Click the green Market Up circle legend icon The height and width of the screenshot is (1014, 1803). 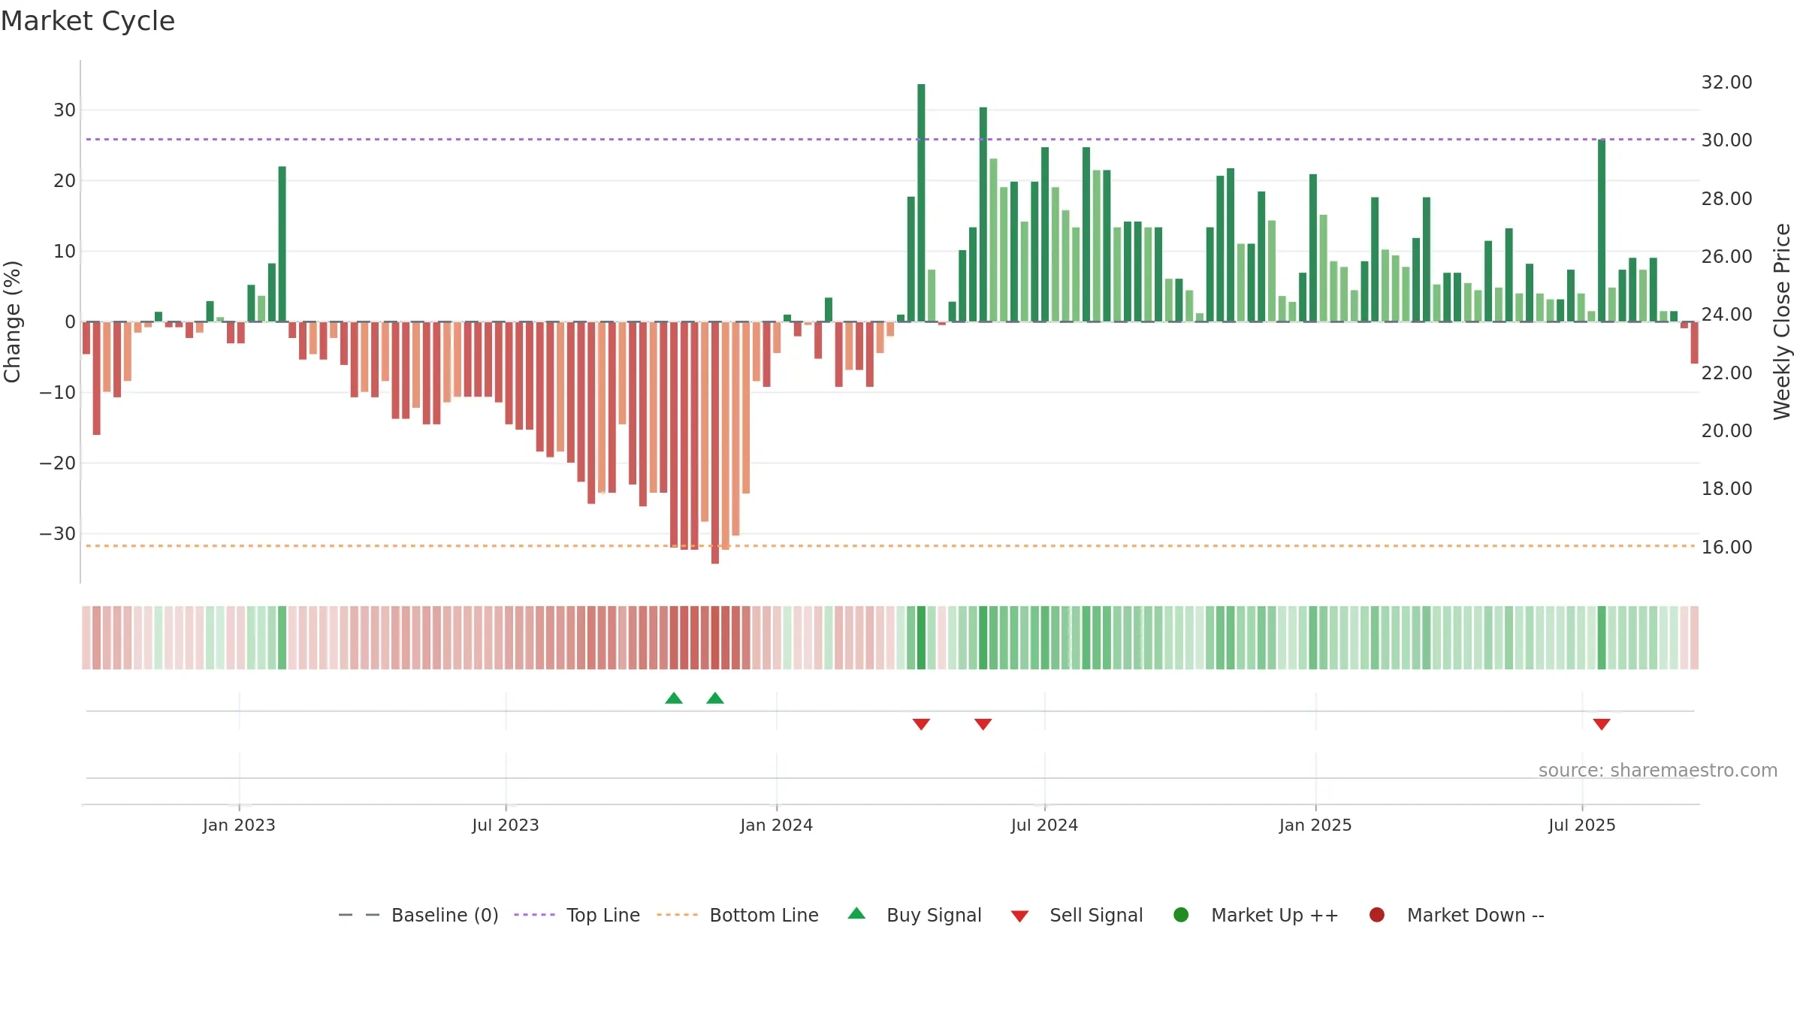tap(1181, 915)
